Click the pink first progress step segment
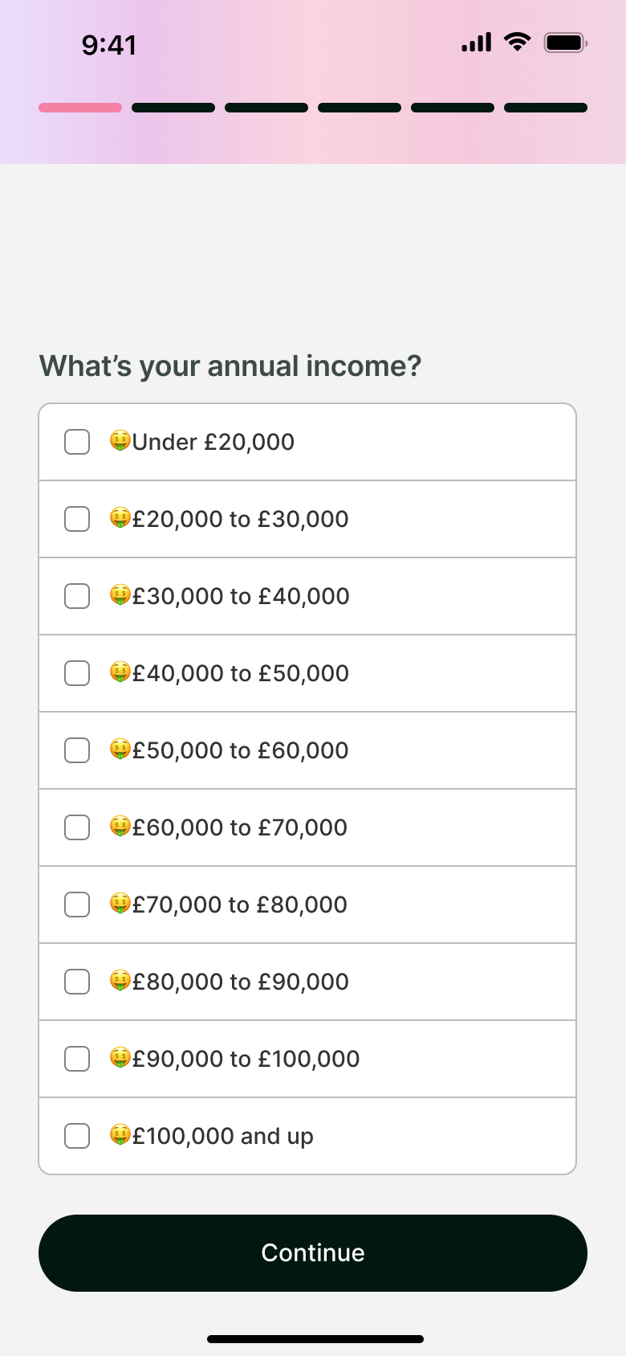 click(80, 108)
